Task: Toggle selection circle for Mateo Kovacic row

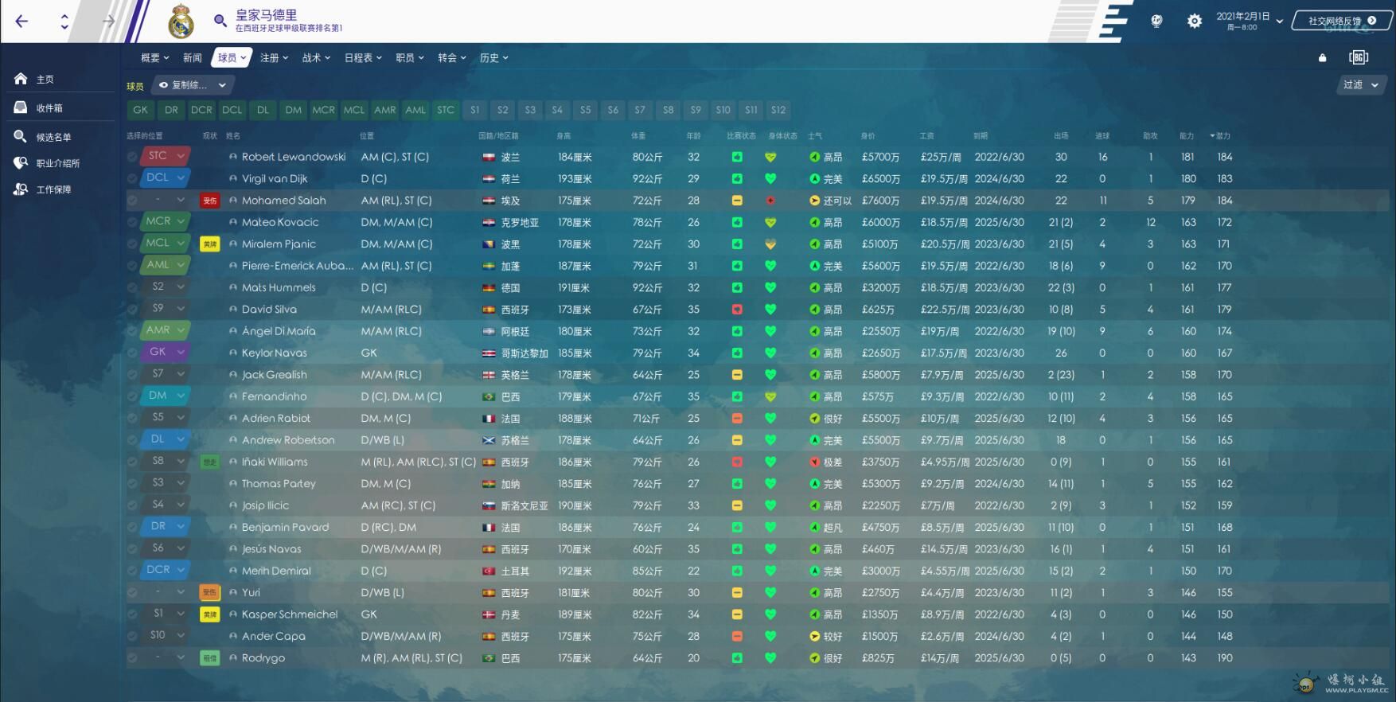Action: [x=132, y=222]
